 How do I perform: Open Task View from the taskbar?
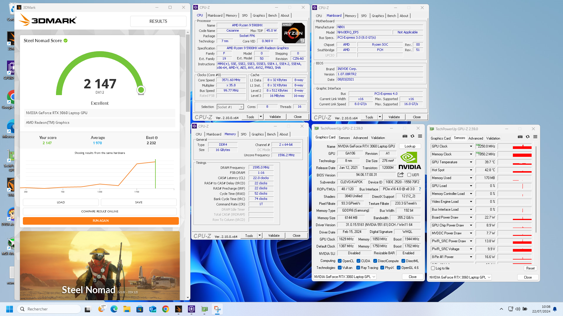coord(88,309)
